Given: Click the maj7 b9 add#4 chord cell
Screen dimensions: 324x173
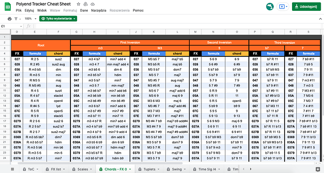Looking at the screenshot, I should [x=177, y=121].
